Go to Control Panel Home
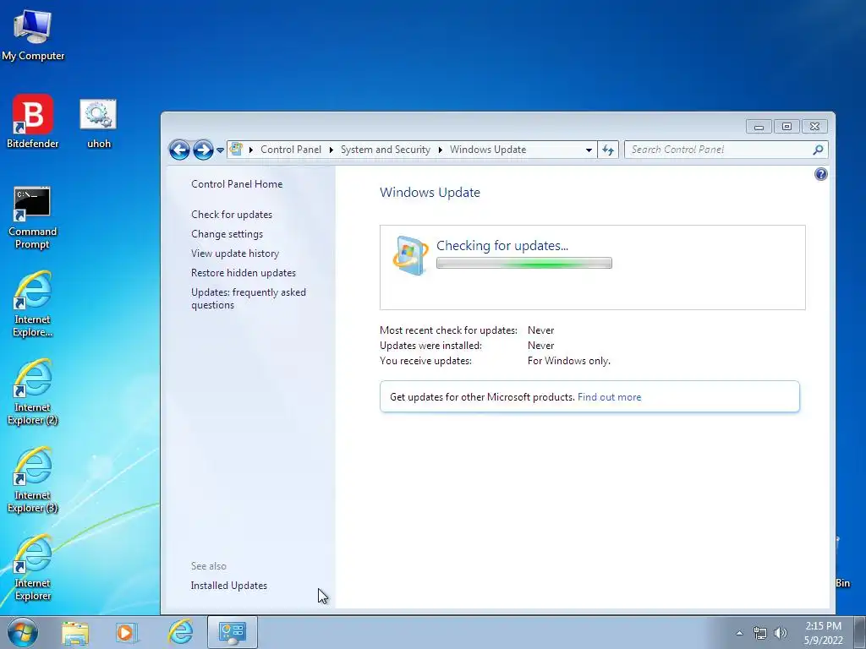Image resolution: width=866 pixels, height=649 pixels. [x=237, y=183]
